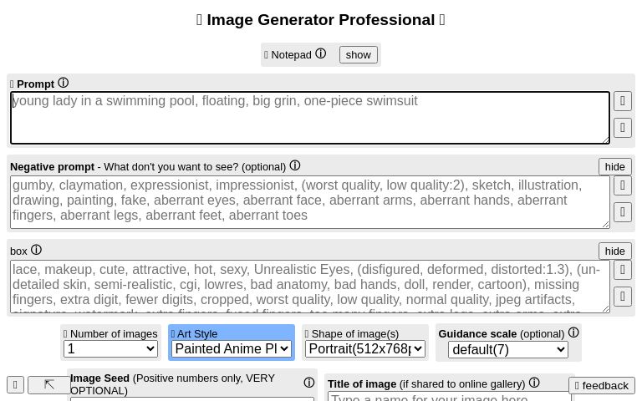Focus the Prompt text area
This screenshot has width=642, height=401.
click(309, 118)
